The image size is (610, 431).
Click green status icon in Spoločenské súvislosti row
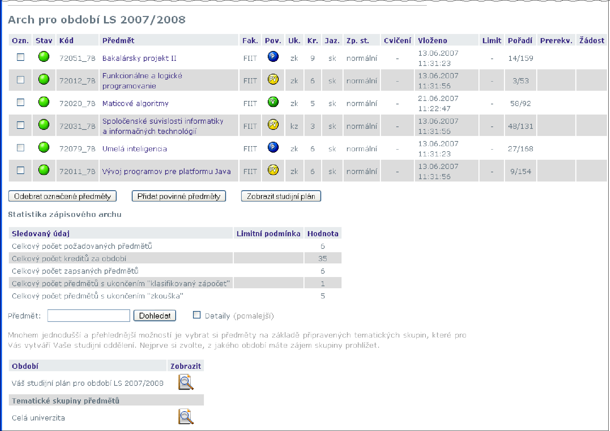pos(44,124)
